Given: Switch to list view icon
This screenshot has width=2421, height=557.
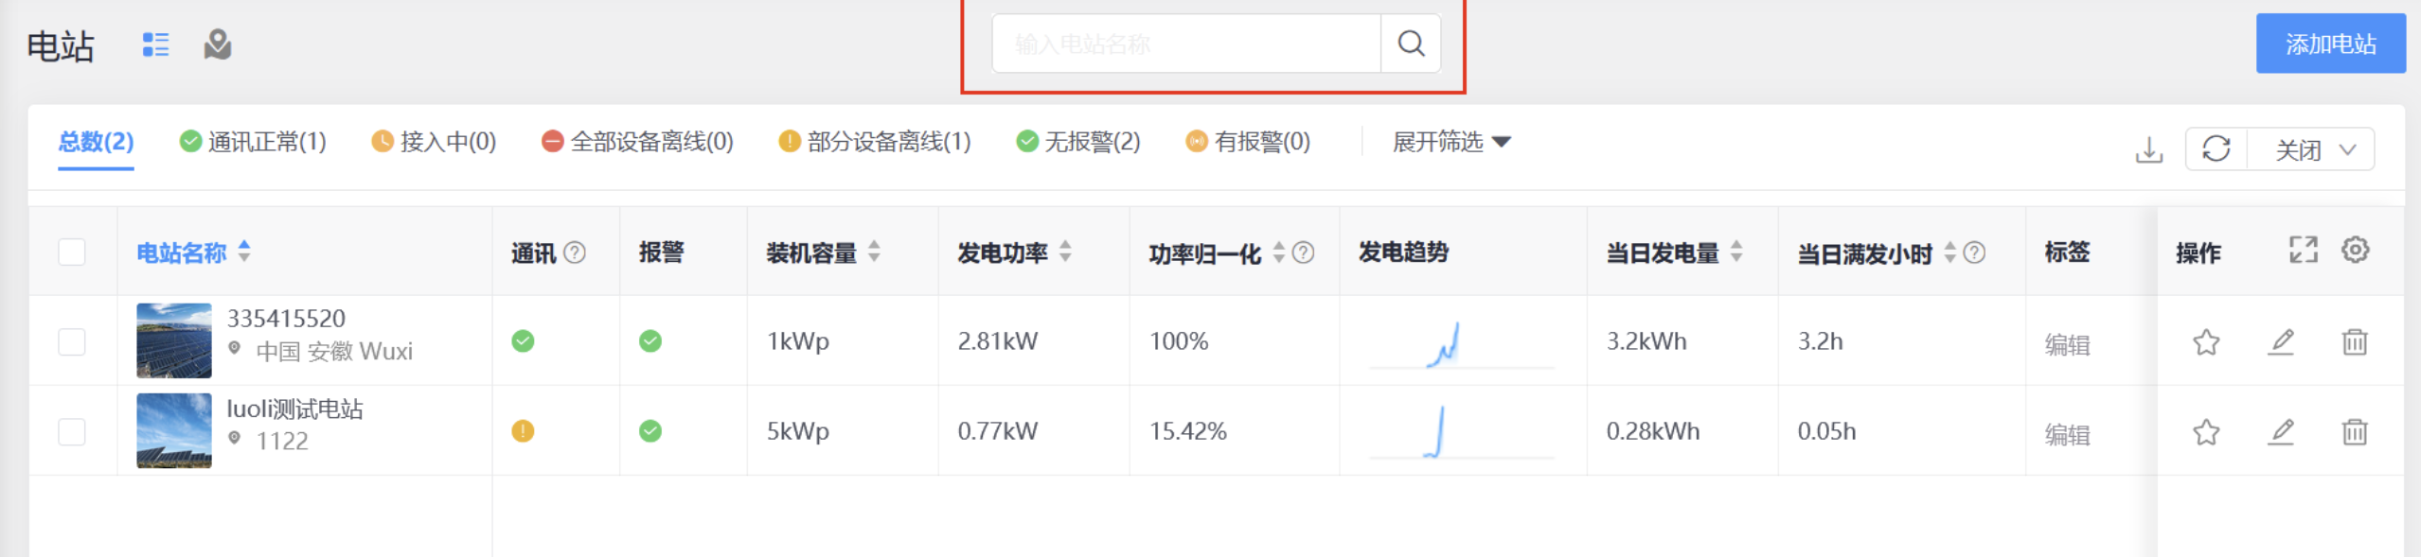Looking at the screenshot, I should point(155,44).
